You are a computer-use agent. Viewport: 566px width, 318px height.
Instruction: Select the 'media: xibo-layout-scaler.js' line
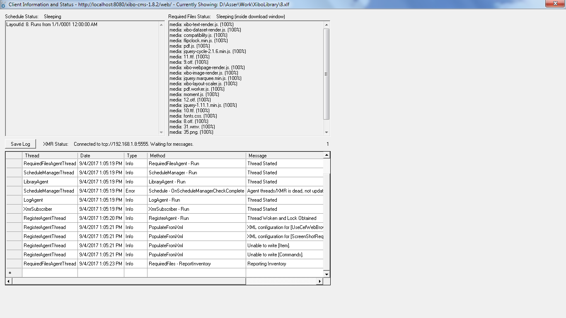(203, 84)
